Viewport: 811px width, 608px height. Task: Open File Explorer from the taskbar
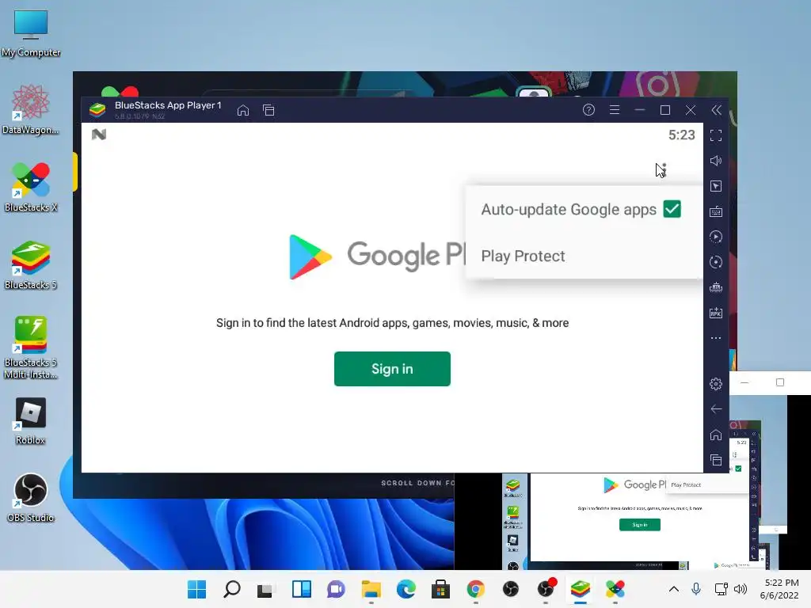(x=371, y=589)
